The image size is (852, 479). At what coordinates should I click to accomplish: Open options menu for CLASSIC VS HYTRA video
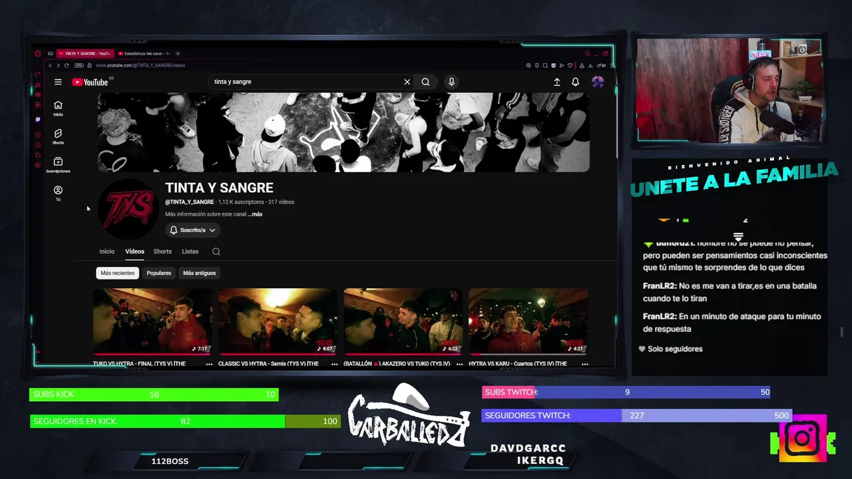pos(334,364)
